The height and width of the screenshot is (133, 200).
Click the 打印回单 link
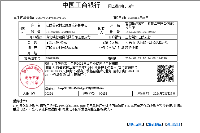[135, 124]
